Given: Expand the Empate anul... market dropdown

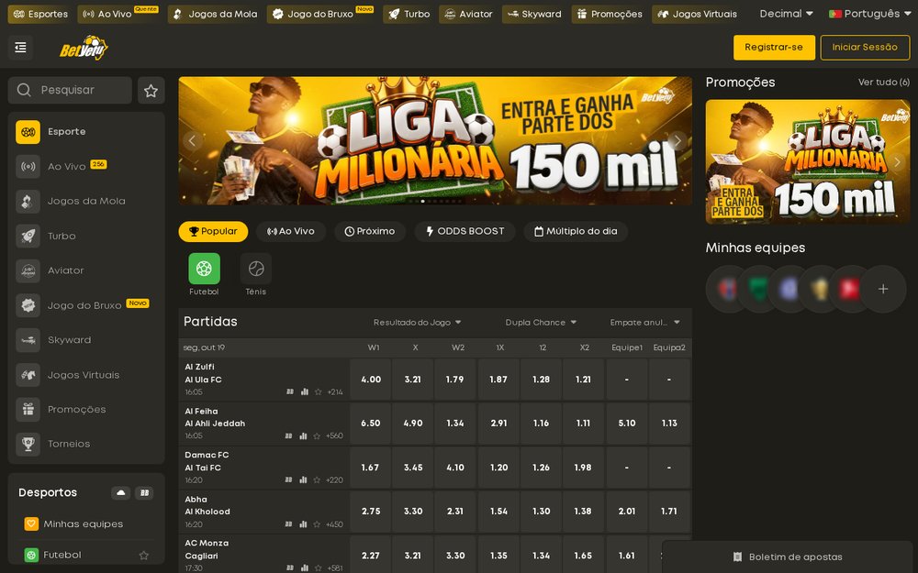Looking at the screenshot, I should (x=644, y=322).
